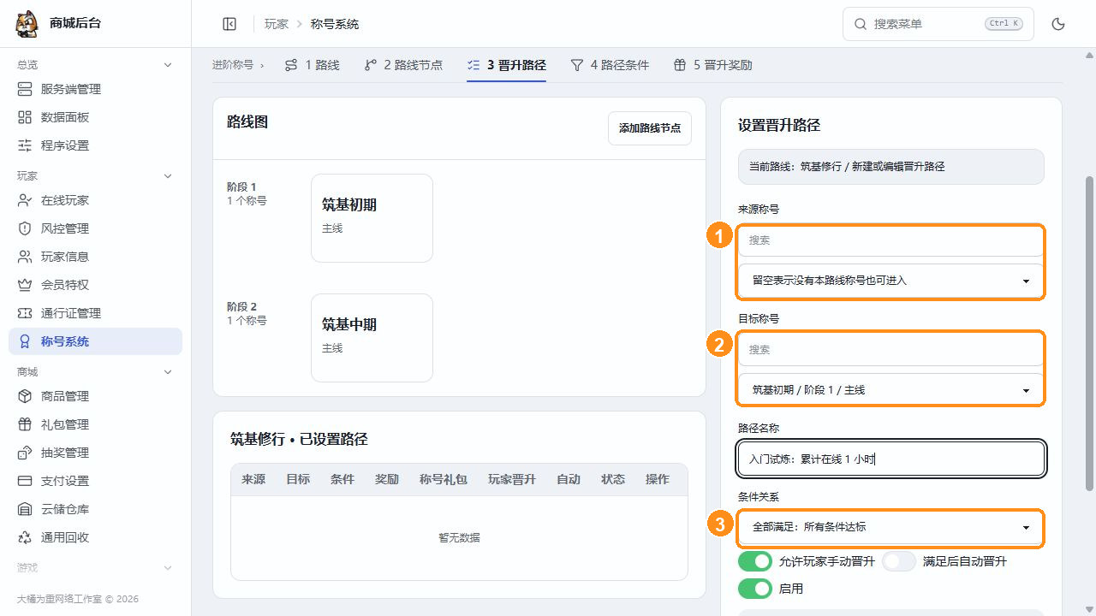Collapse the 总览 sidebar section
Image resolution: width=1096 pixels, height=616 pixels.
click(168, 65)
